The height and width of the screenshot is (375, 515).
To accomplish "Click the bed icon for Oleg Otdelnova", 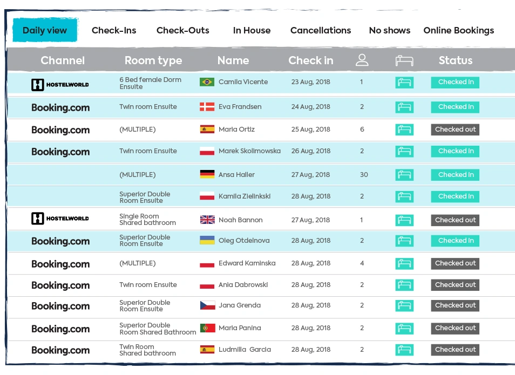I will pos(404,241).
